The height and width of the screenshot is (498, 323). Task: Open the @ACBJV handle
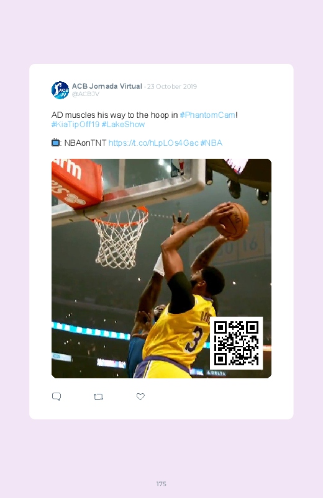tap(86, 94)
